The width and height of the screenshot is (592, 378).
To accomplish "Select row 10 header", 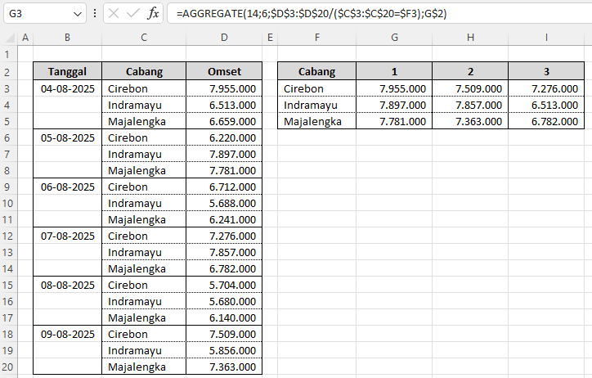I will pos(7,203).
